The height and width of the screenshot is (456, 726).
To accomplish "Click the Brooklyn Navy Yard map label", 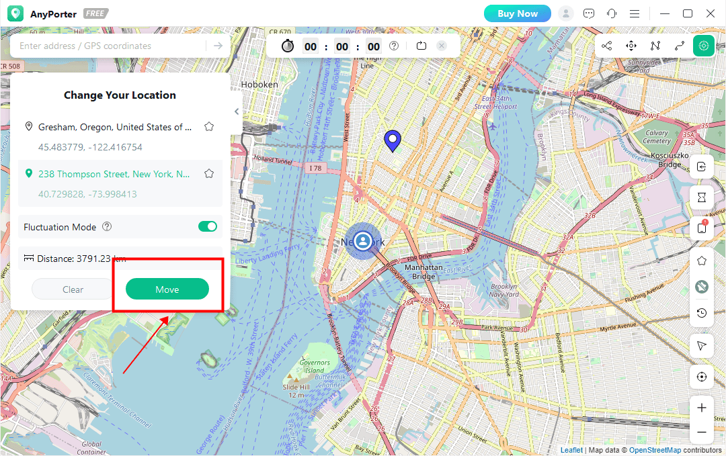I will pos(504,290).
